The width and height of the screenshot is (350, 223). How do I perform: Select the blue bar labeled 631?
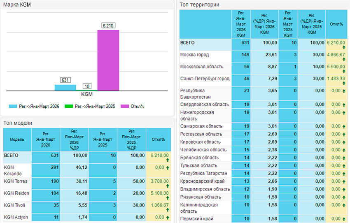(x=65, y=87)
